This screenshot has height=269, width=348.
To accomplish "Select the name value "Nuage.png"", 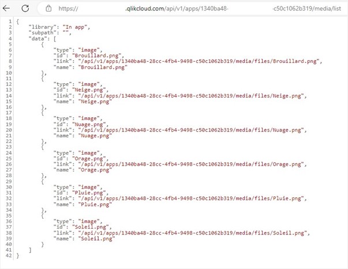I will (95, 136).
